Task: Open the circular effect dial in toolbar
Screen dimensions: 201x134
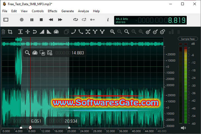Action: 56,32
